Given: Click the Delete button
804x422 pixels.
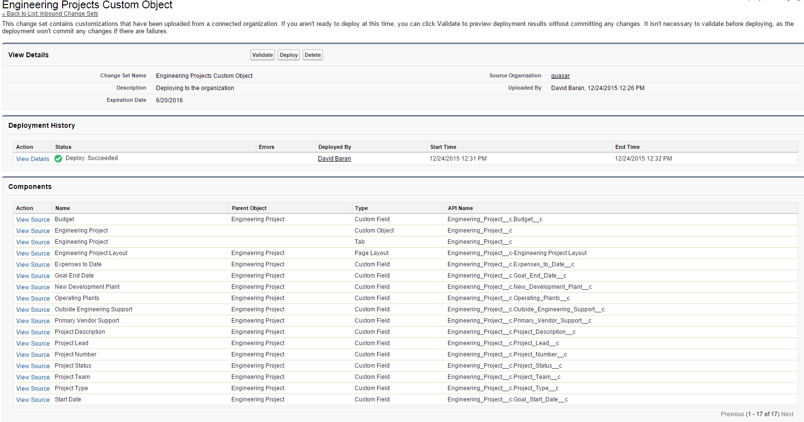Looking at the screenshot, I should pos(313,55).
